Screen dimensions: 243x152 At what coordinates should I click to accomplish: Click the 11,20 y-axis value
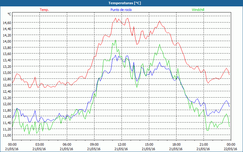click(7, 129)
